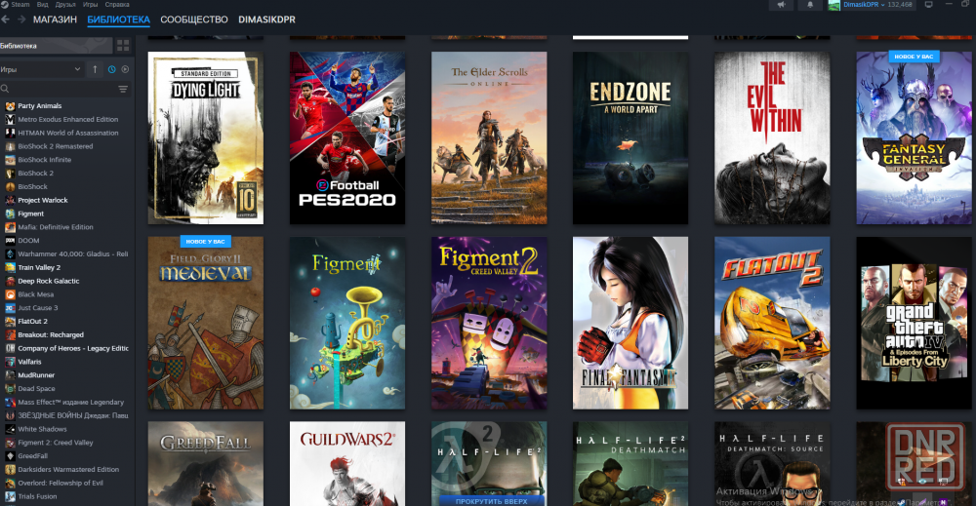Click the sort ascending arrow button
The width and height of the screenshot is (976, 506).
click(95, 69)
